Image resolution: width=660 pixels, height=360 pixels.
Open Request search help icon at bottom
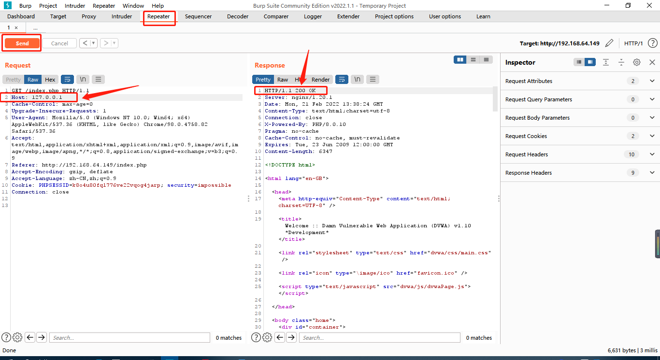pyautogui.click(x=6, y=337)
